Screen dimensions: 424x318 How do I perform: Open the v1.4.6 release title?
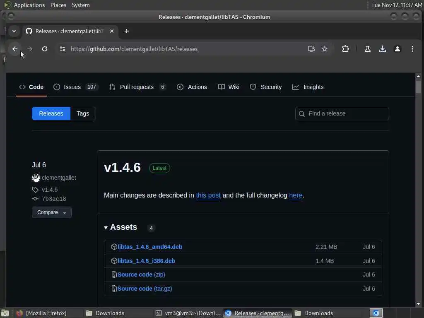122,167
